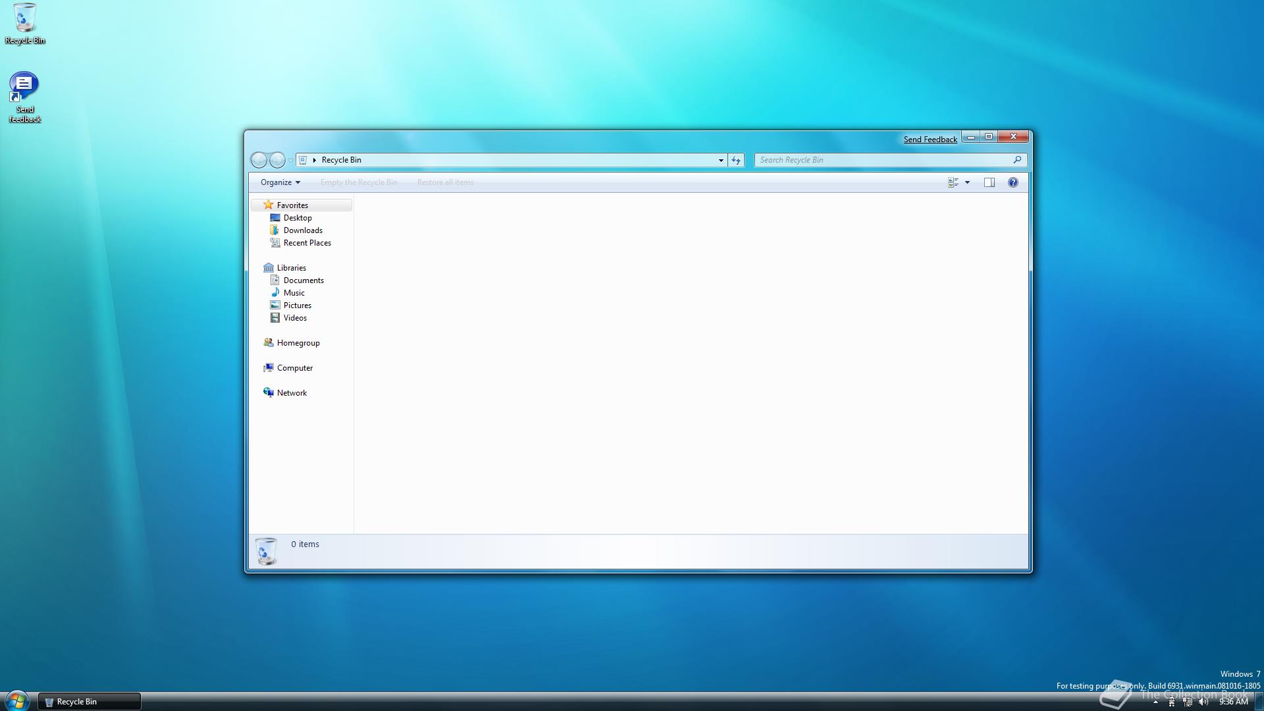
Task: Click the Homegroup icon
Action: (268, 342)
